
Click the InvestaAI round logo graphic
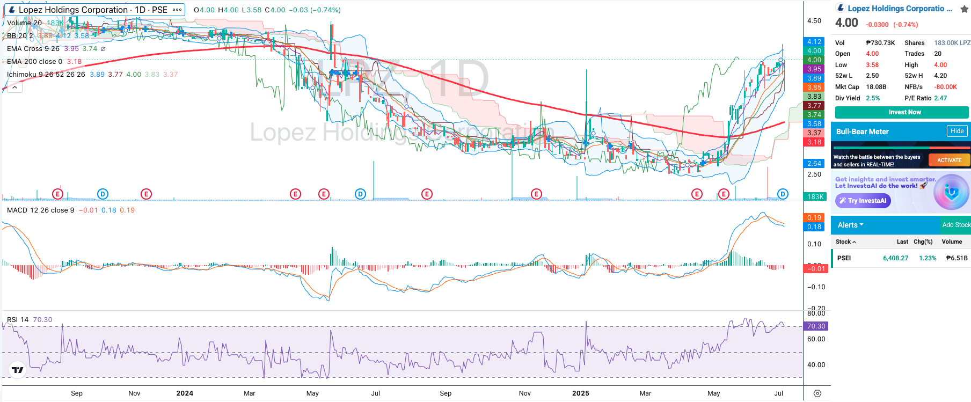[951, 192]
